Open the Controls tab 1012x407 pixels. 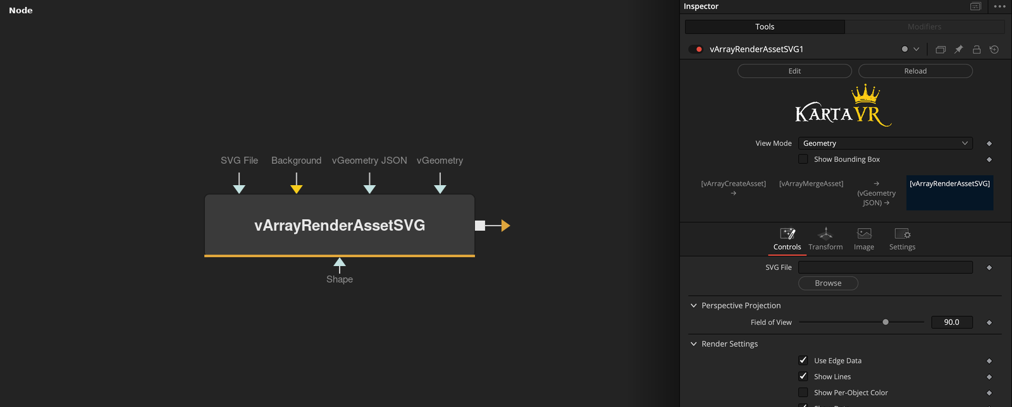787,240
